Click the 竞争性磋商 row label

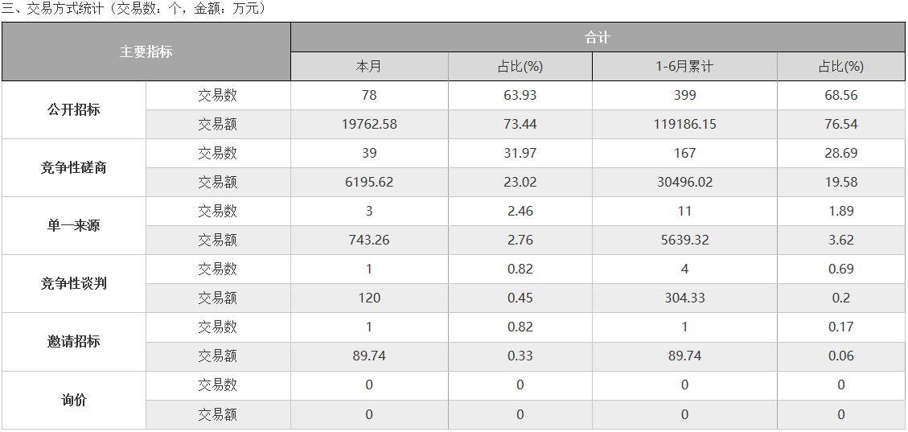click(x=73, y=168)
